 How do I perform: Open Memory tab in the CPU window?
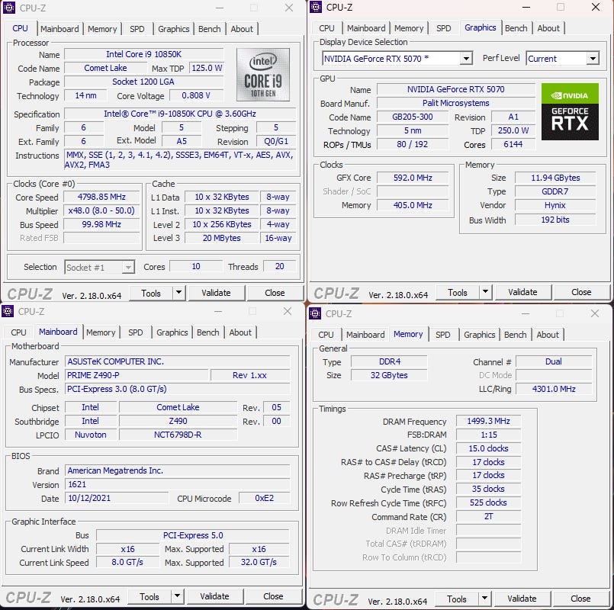102,29
